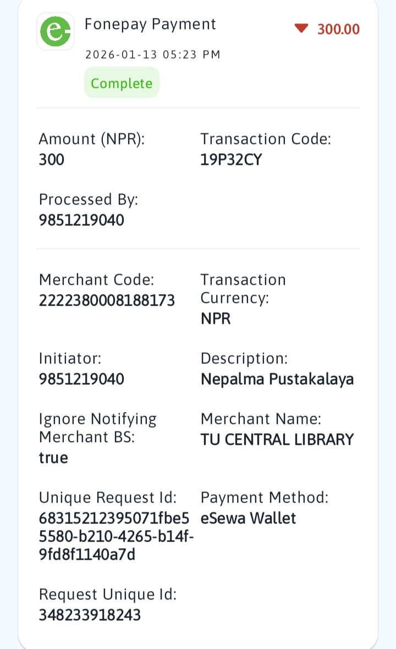The image size is (396, 649).
Task: Click the Ignore Notifying Merchant BS true value
Action: [x=53, y=458]
